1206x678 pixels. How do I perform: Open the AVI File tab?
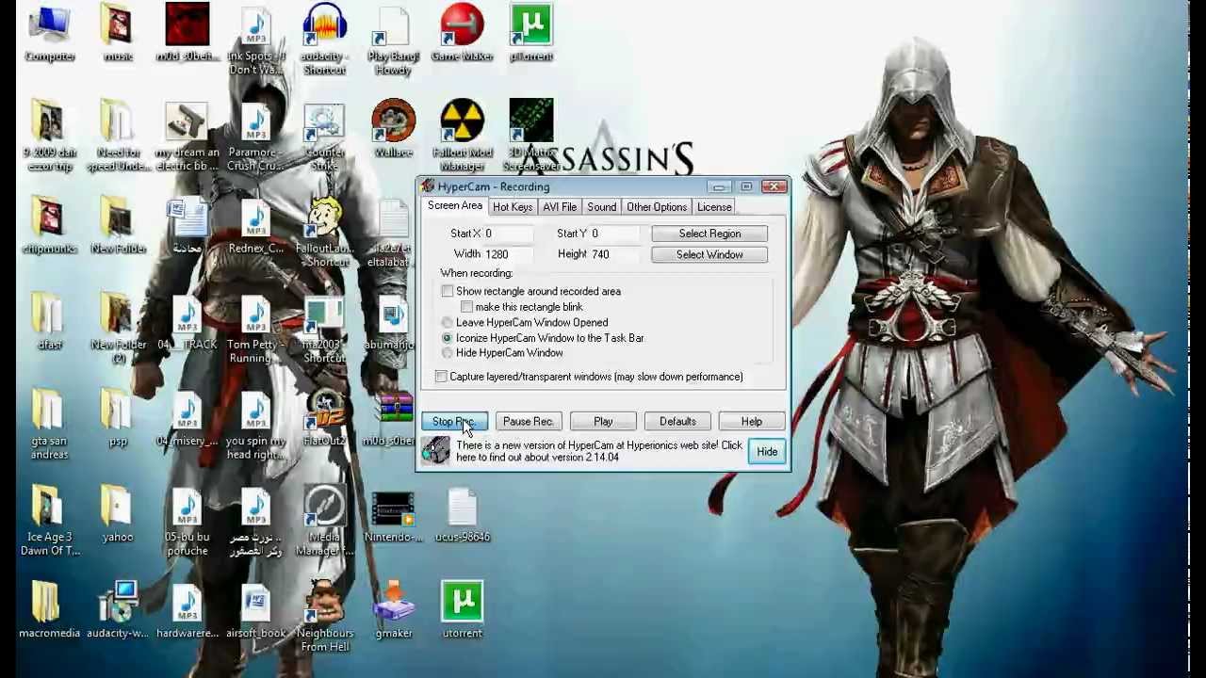tap(560, 207)
